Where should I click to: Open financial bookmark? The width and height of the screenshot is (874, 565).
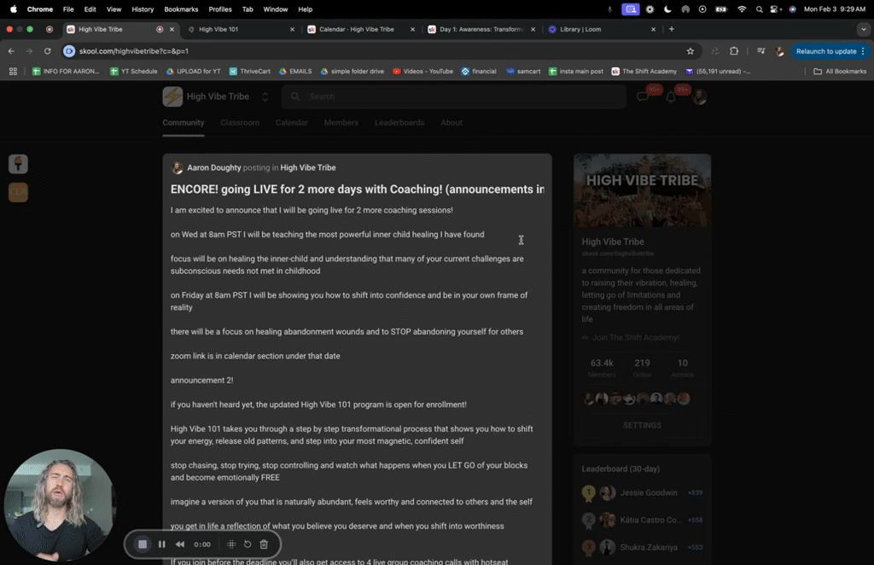(479, 72)
